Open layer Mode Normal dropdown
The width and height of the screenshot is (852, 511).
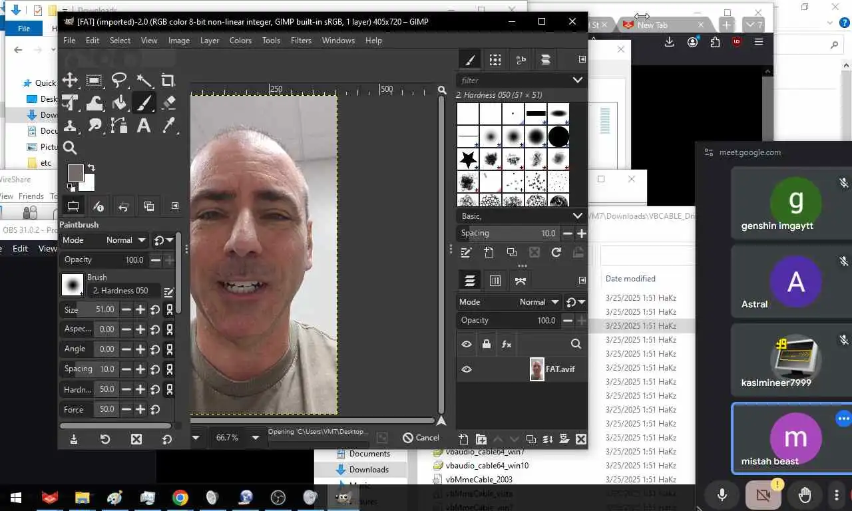510,302
